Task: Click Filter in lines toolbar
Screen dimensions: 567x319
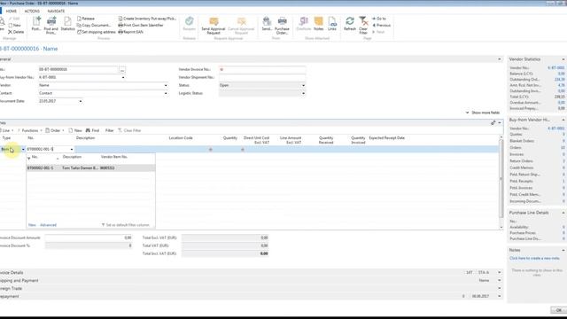Action: point(109,130)
